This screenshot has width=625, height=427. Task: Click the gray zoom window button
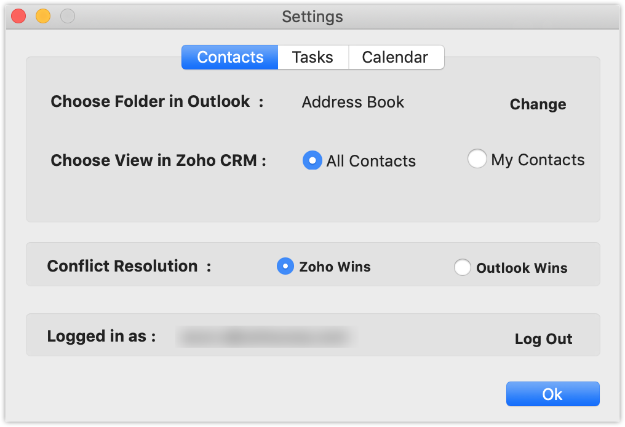(x=68, y=17)
